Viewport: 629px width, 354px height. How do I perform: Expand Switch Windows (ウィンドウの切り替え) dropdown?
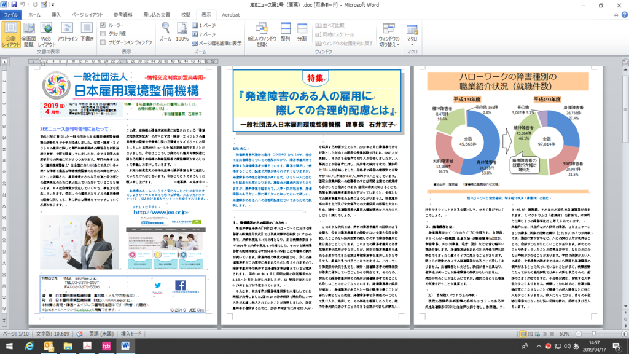pos(389,34)
